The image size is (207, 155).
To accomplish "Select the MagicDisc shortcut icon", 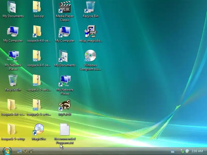I will 38,129.
